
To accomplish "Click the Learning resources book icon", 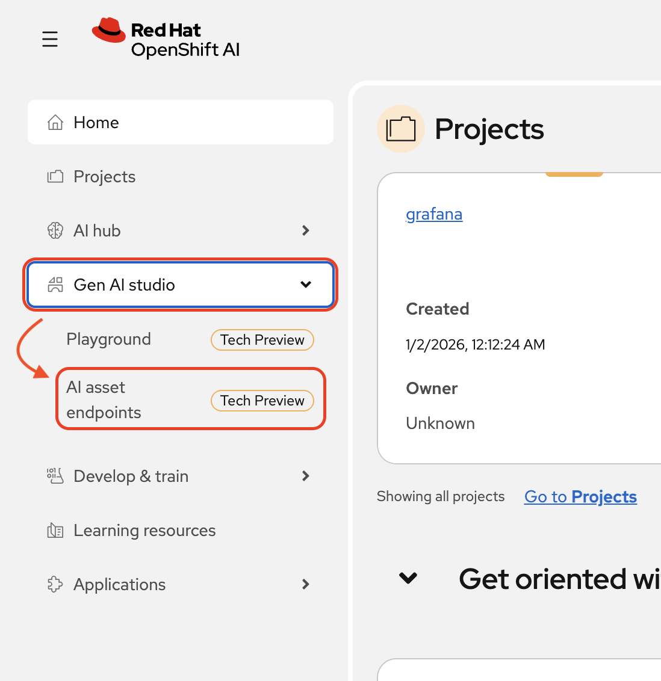I will coord(55,530).
